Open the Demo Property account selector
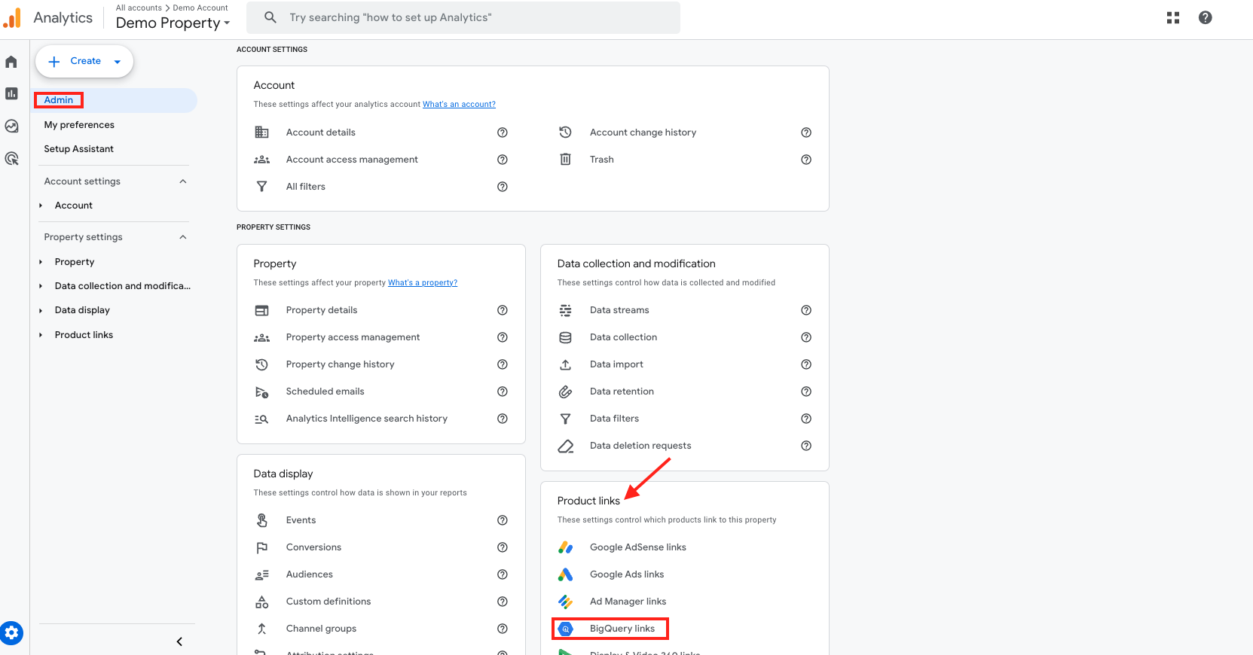The height and width of the screenshot is (655, 1253). (x=173, y=23)
